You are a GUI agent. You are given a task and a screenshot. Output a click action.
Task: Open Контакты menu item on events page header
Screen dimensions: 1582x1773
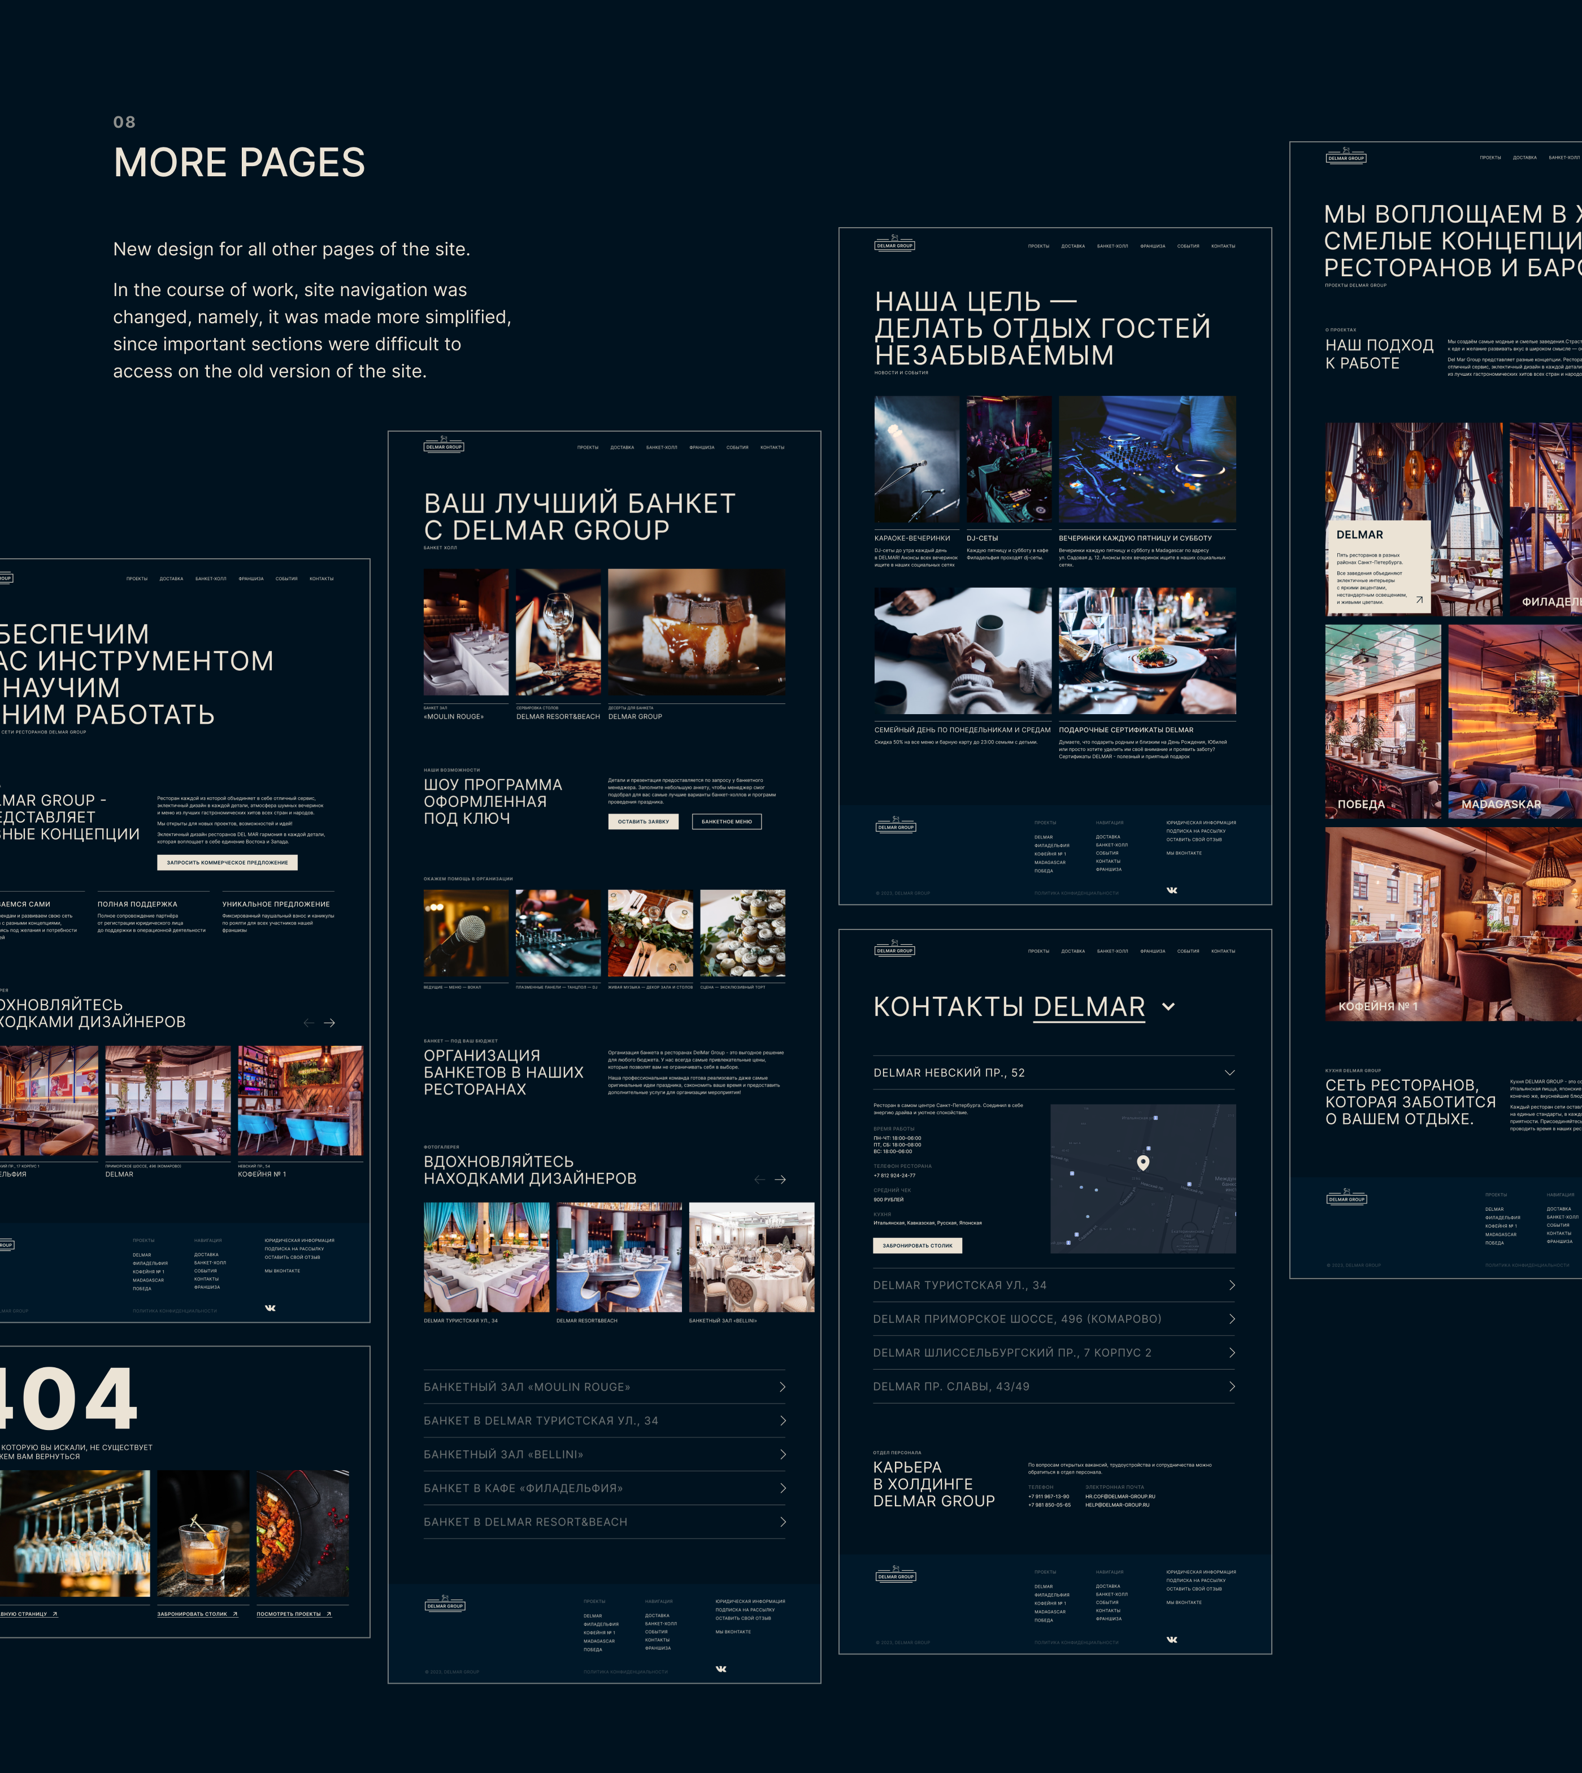click(x=1222, y=246)
